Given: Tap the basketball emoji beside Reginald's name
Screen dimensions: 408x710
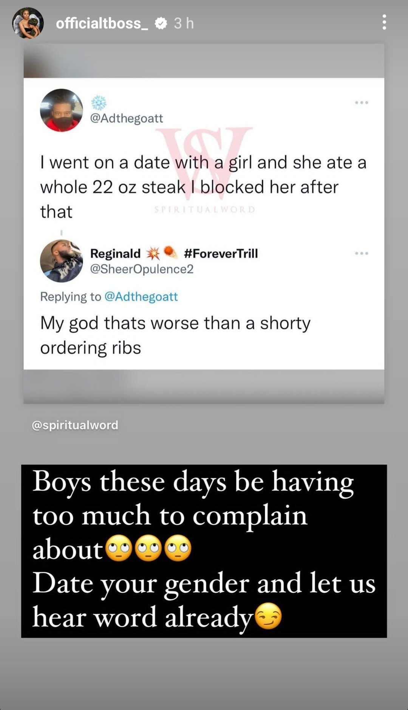Looking at the screenshot, I should point(171,252).
